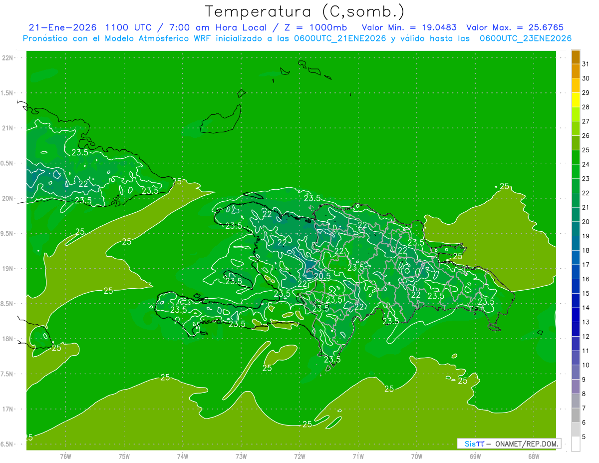The height and width of the screenshot is (463, 599).
Task: Click the "Valor Min. = 19.0483" text
Action: click(409, 27)
